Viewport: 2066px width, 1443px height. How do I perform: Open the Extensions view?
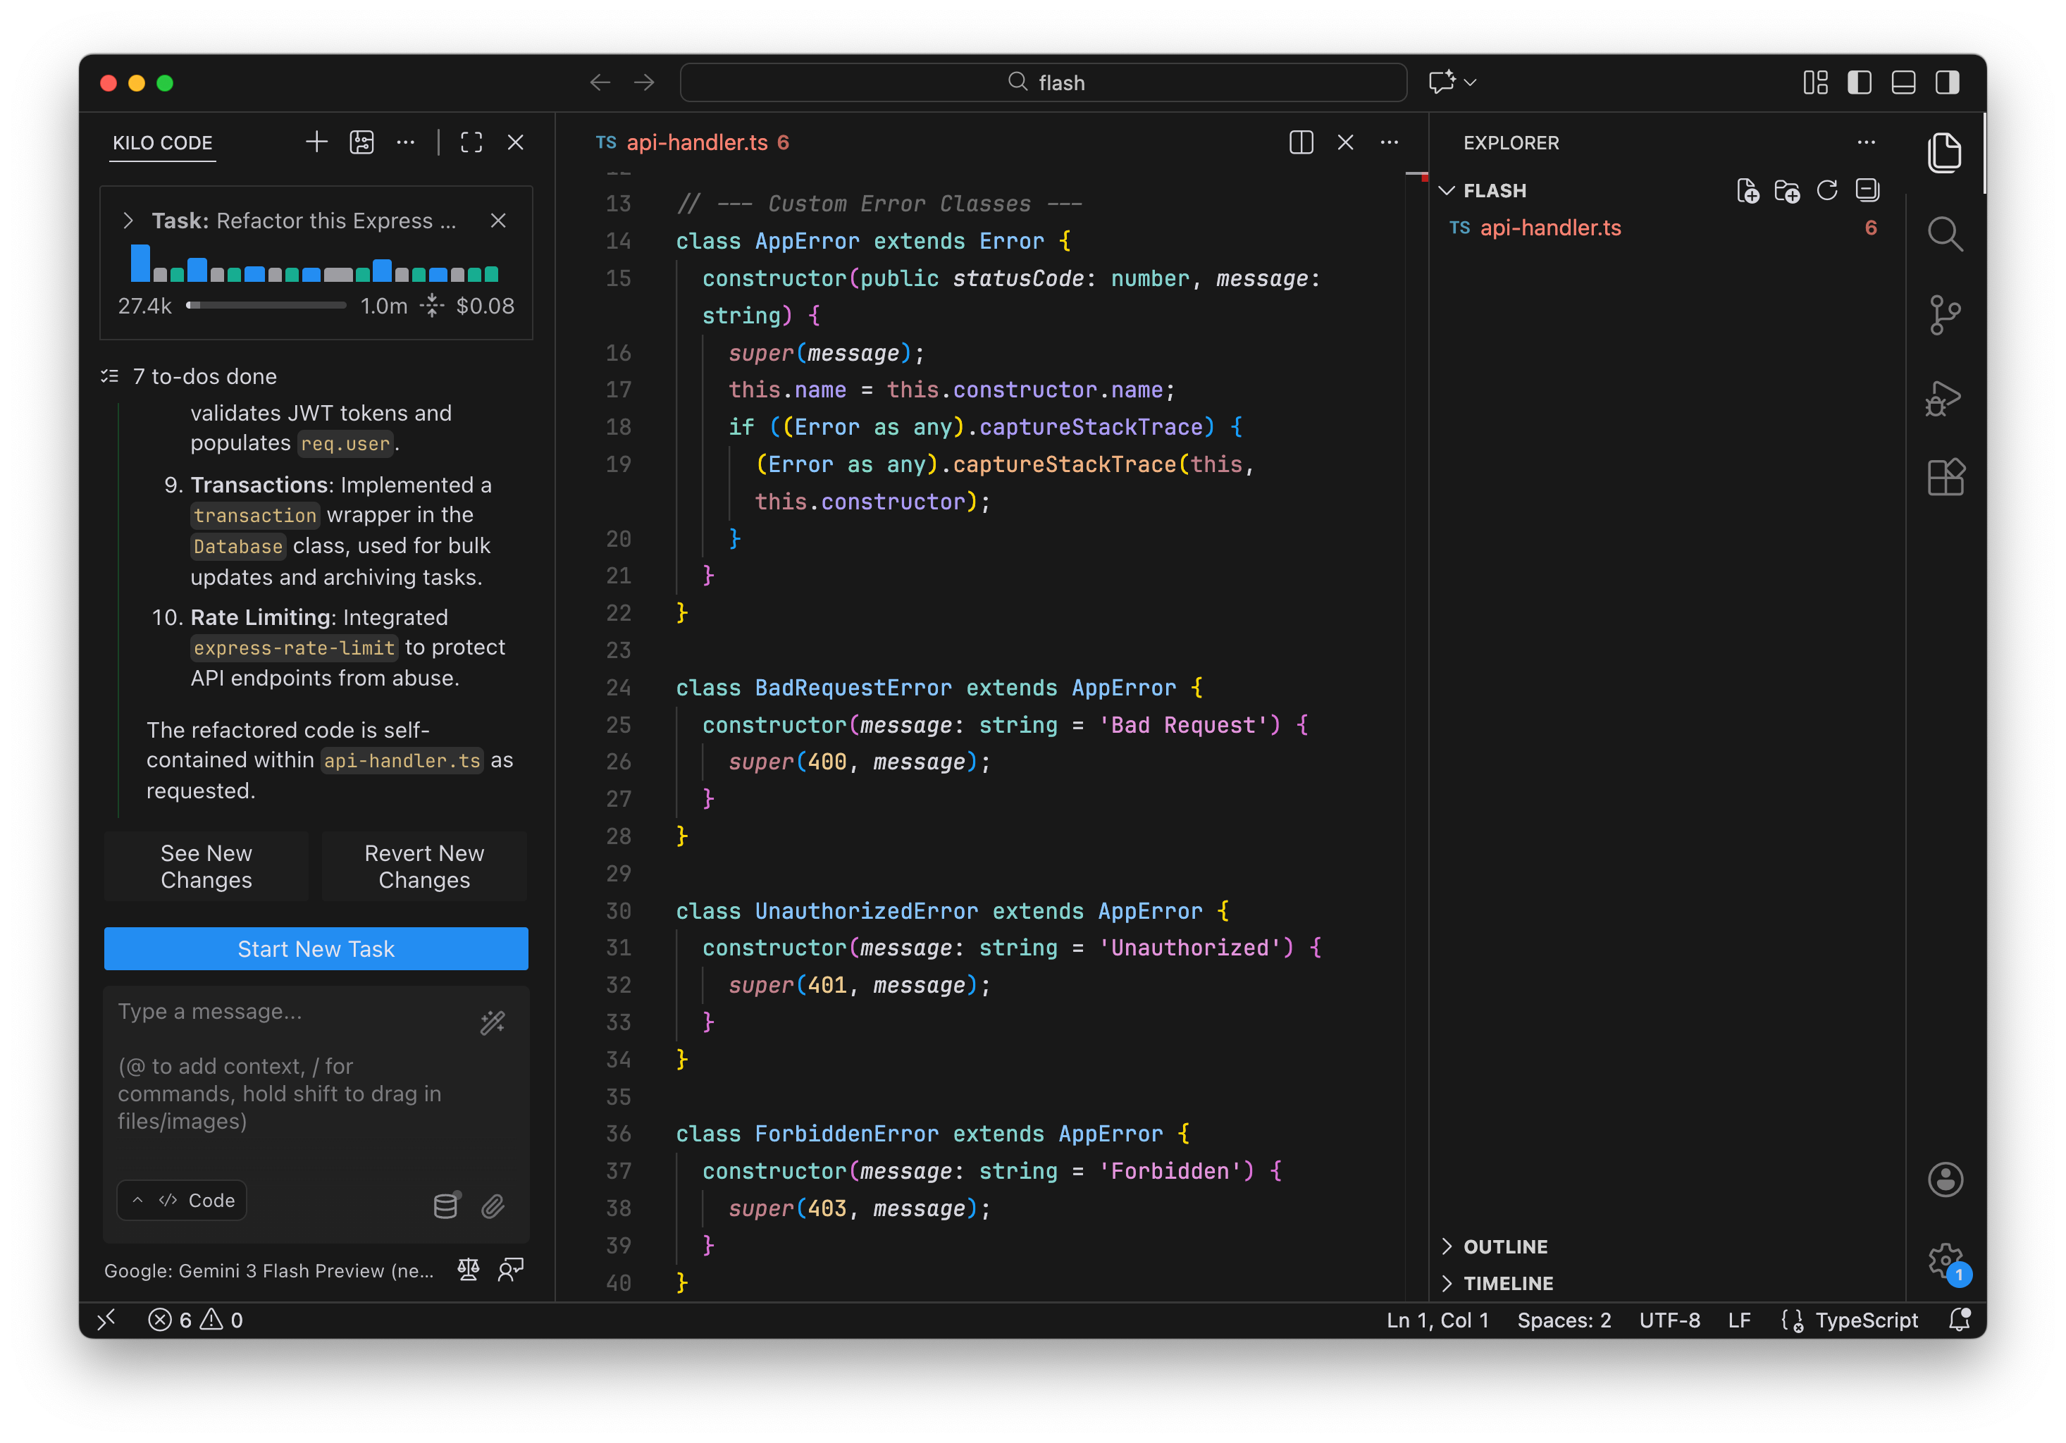pos(1945,478)
